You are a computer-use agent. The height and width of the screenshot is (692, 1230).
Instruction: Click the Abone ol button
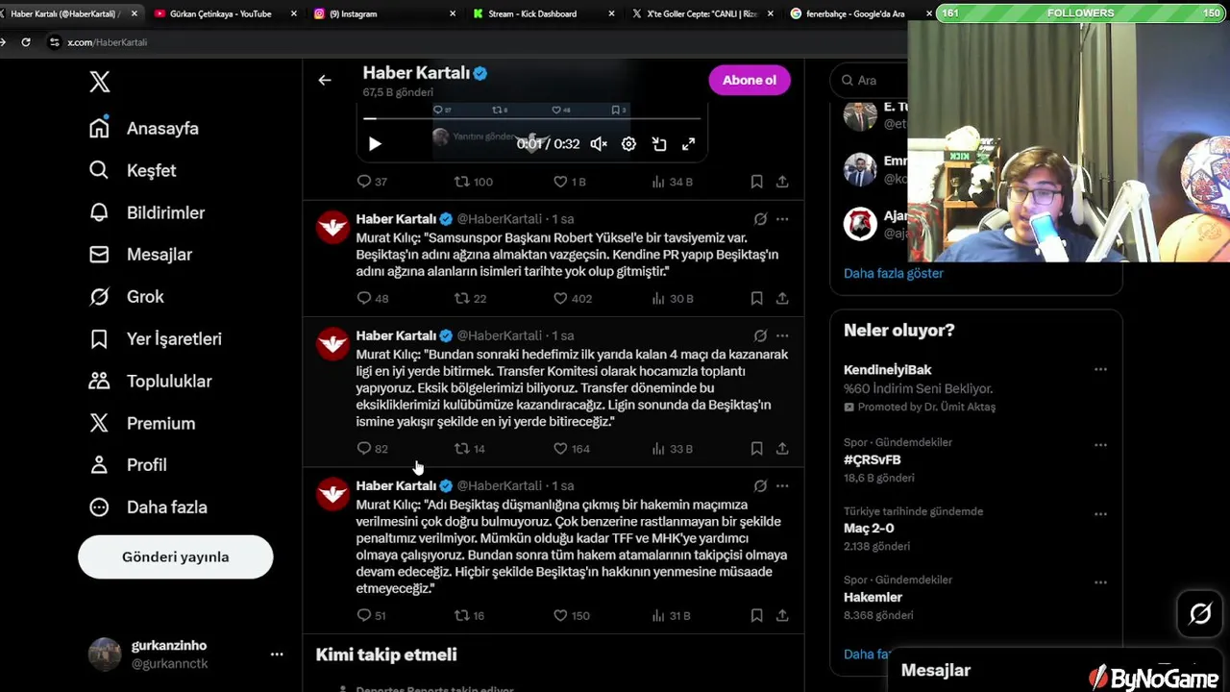tap(750, 80)
